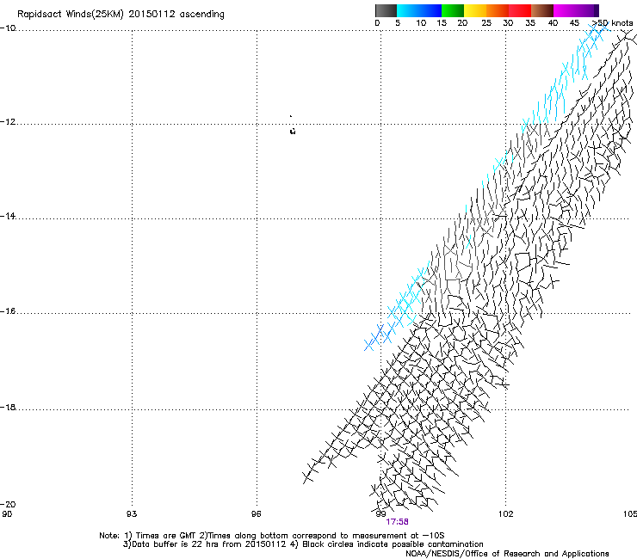Click the latitude axis label '-16'
This screenshot has width=637, height=559.
coord(8,311)
